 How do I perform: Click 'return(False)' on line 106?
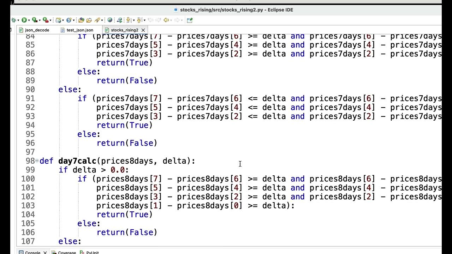(127, 232)
